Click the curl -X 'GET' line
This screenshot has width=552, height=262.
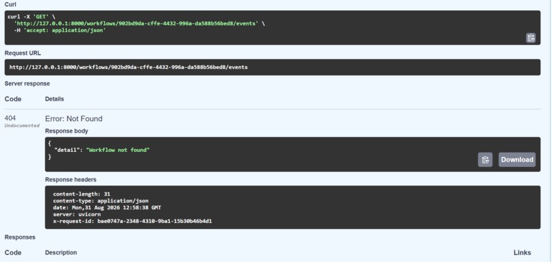pos(32,16)
